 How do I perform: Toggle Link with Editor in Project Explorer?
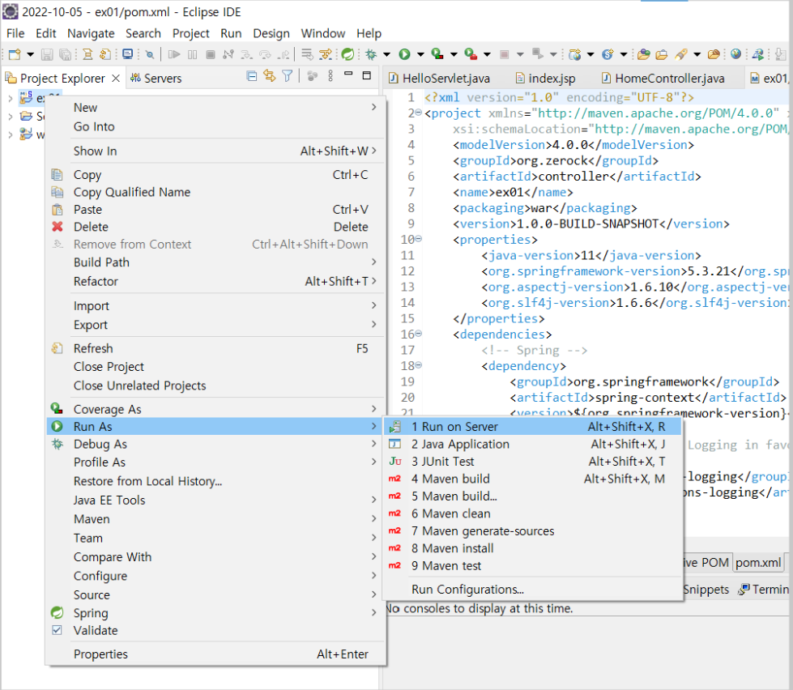point(270,76)
